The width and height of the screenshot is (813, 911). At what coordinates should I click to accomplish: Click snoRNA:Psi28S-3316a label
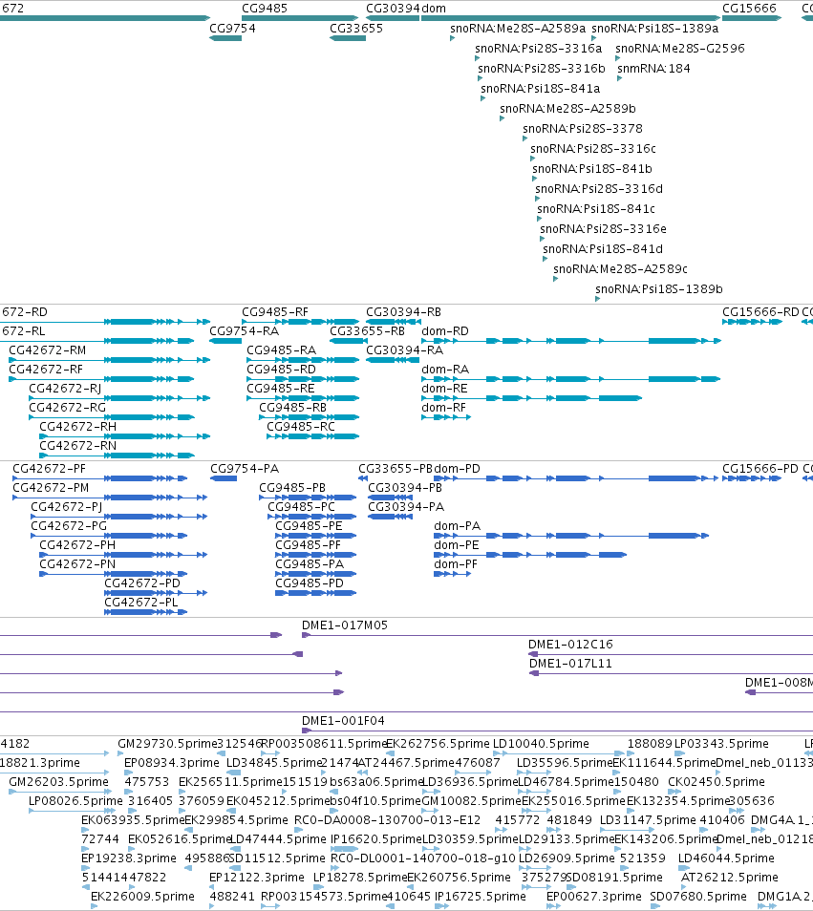538,48
